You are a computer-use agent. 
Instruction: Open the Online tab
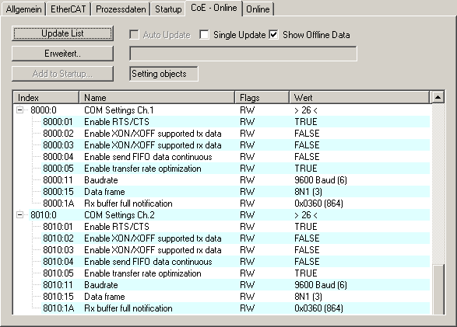click(x=258, y=9)
